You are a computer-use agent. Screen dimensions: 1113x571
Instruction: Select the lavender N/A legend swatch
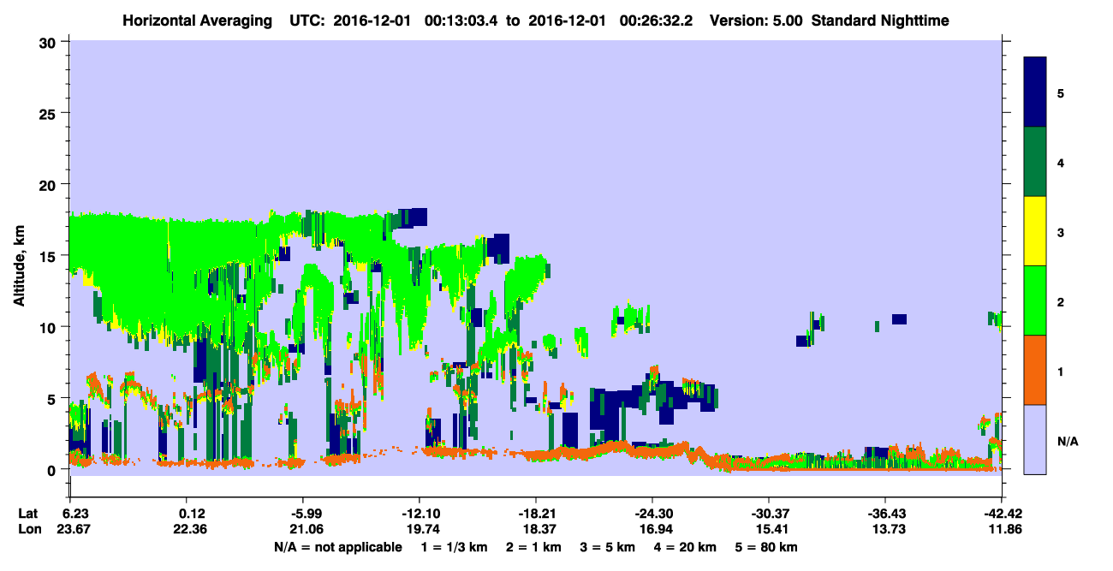pos(1035,439)
